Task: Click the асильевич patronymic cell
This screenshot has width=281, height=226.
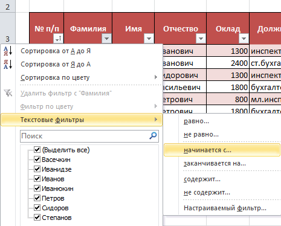Action: point(184,87)
